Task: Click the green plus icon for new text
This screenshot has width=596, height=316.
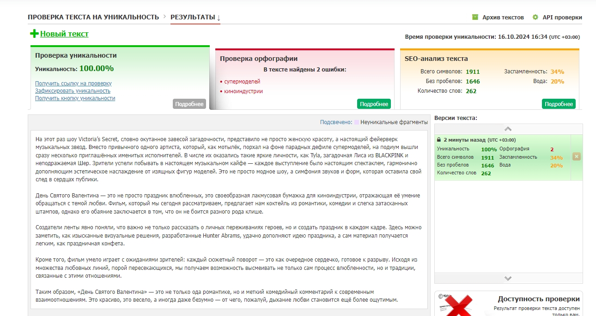Action: point(34,34)
